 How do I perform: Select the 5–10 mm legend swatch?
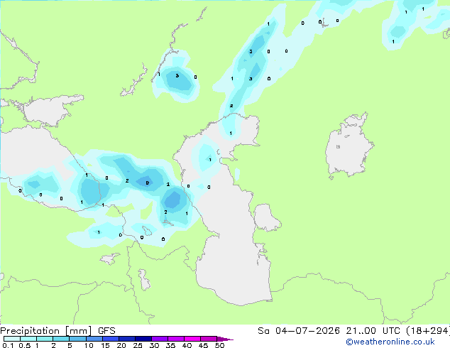77,339
